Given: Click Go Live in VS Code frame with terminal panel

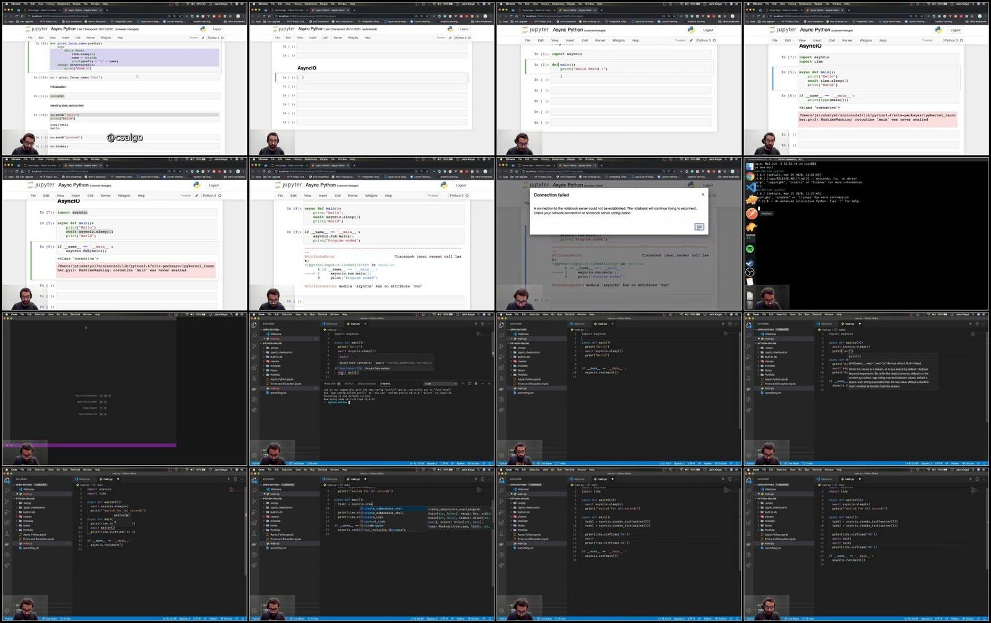Looking at the screenshot, I should click(x=474, y=463).
